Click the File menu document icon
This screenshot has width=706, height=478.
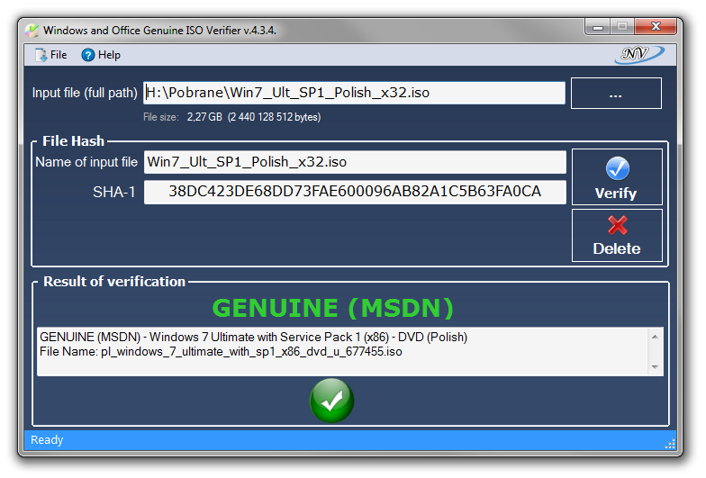(41, 55)
